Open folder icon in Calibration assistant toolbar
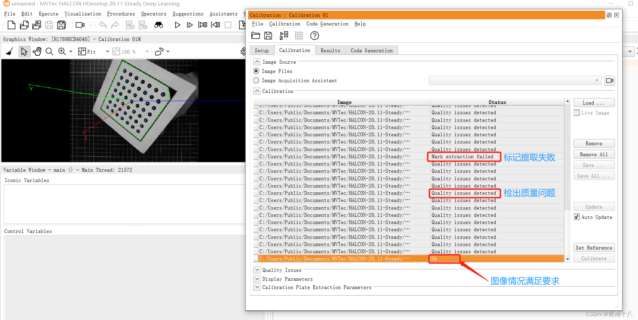Screen dimensions: 638x320 tap(256, 35)
